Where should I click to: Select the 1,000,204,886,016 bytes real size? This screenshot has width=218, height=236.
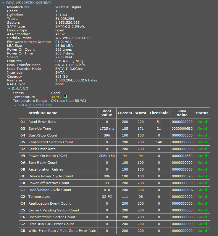click(x=76, y=80)
